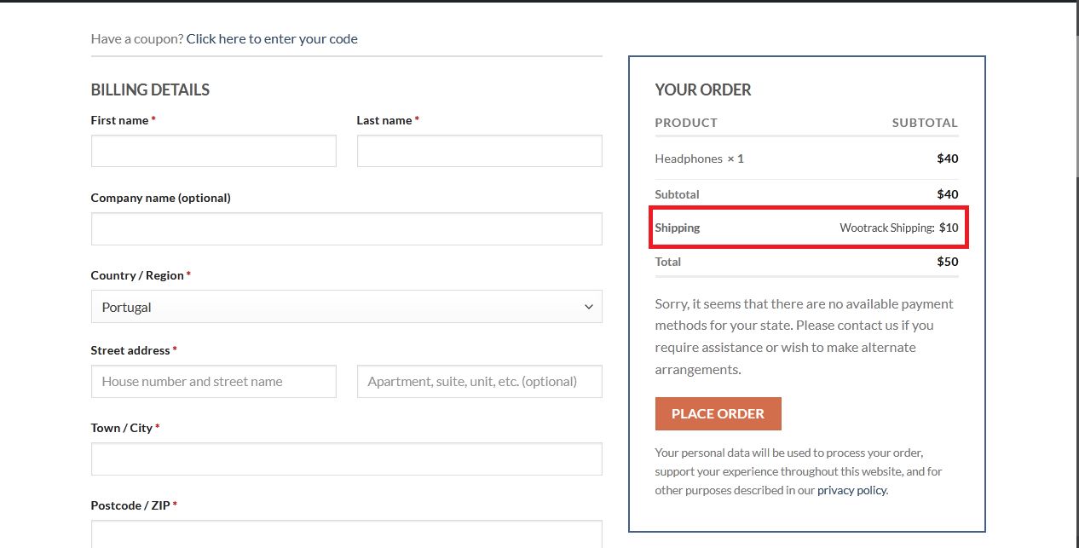Click the Street address label

pos(130,350)
